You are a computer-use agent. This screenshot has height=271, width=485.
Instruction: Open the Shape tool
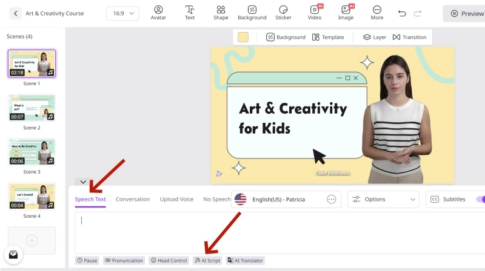(221, 13)
